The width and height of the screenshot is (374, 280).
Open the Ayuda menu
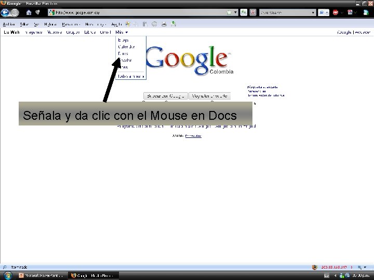coord(116,24)
